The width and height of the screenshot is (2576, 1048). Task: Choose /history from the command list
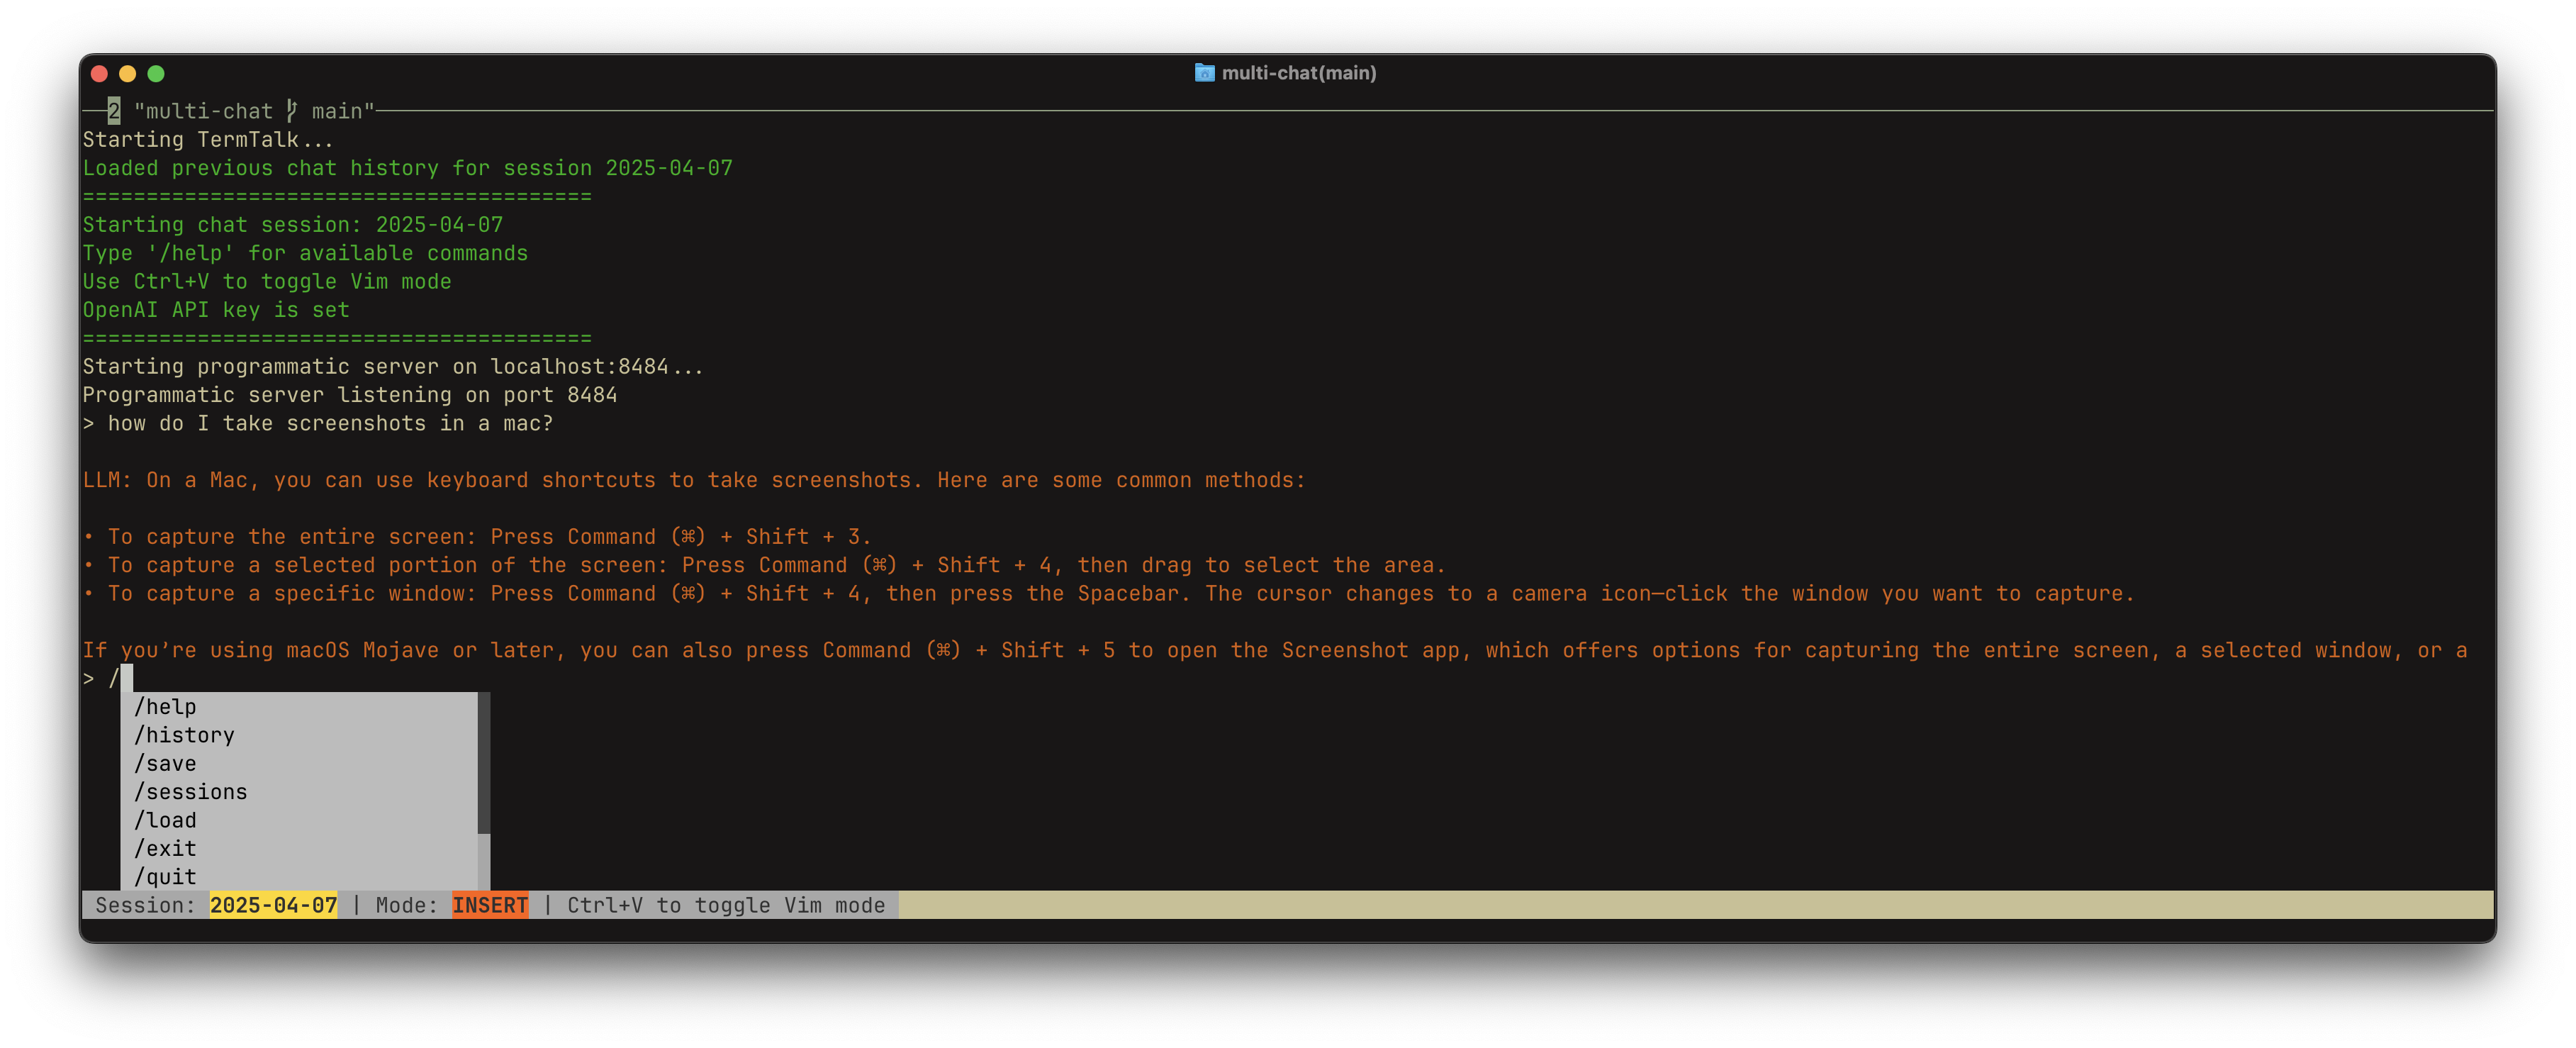pos(300,735)
